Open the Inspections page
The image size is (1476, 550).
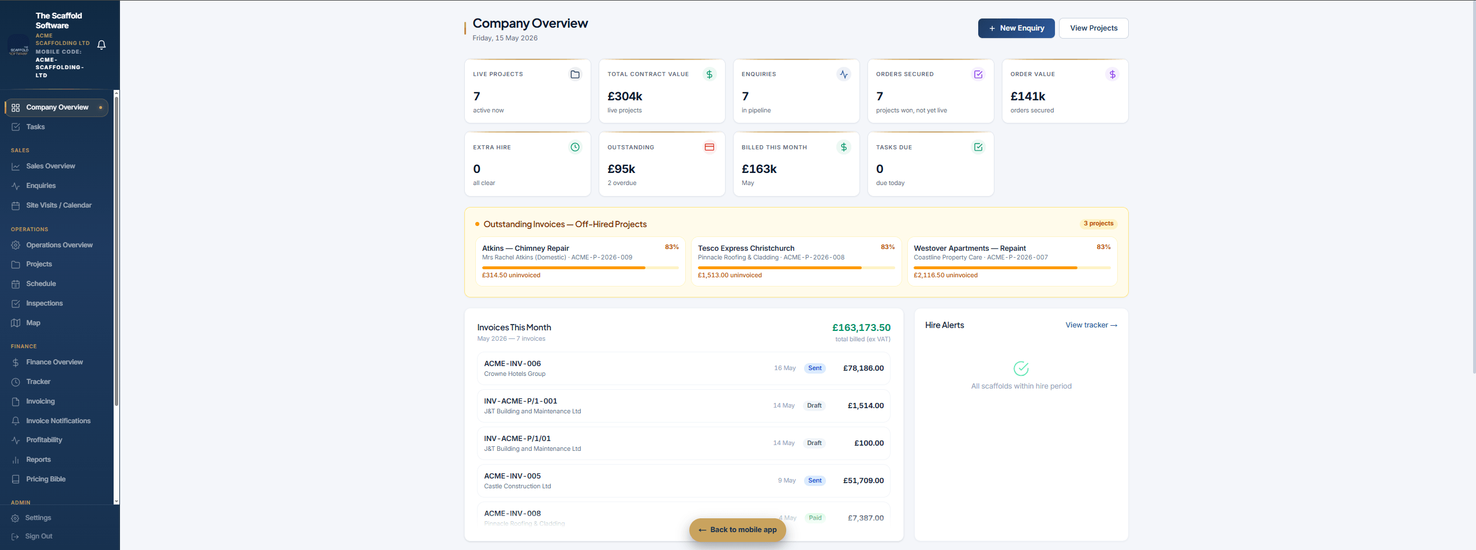(57, 303)
